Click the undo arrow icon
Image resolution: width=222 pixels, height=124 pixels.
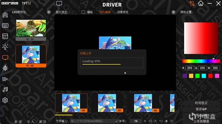coord(161,121)
